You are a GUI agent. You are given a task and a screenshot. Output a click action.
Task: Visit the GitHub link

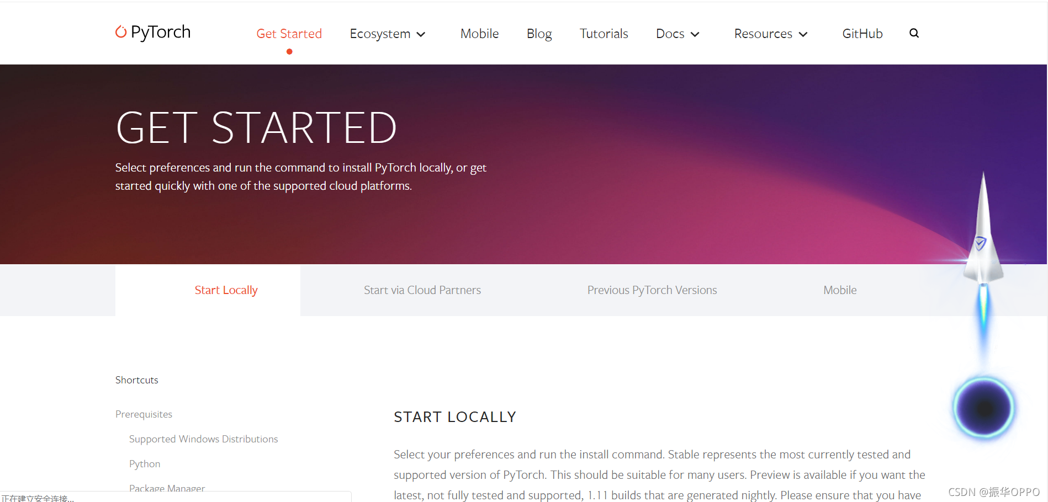862,34
